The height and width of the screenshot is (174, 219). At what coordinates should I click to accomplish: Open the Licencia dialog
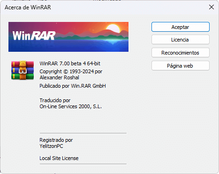coord(181,40)
